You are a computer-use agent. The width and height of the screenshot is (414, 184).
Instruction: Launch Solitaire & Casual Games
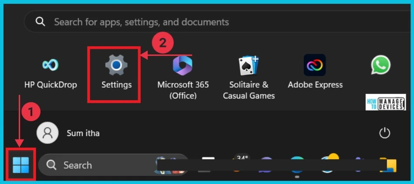point(249,65)
